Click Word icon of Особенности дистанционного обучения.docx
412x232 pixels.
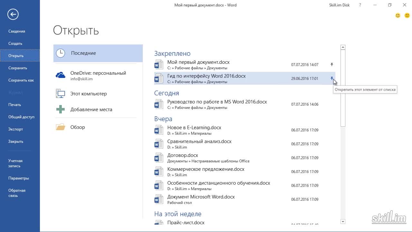coord(159,185)
